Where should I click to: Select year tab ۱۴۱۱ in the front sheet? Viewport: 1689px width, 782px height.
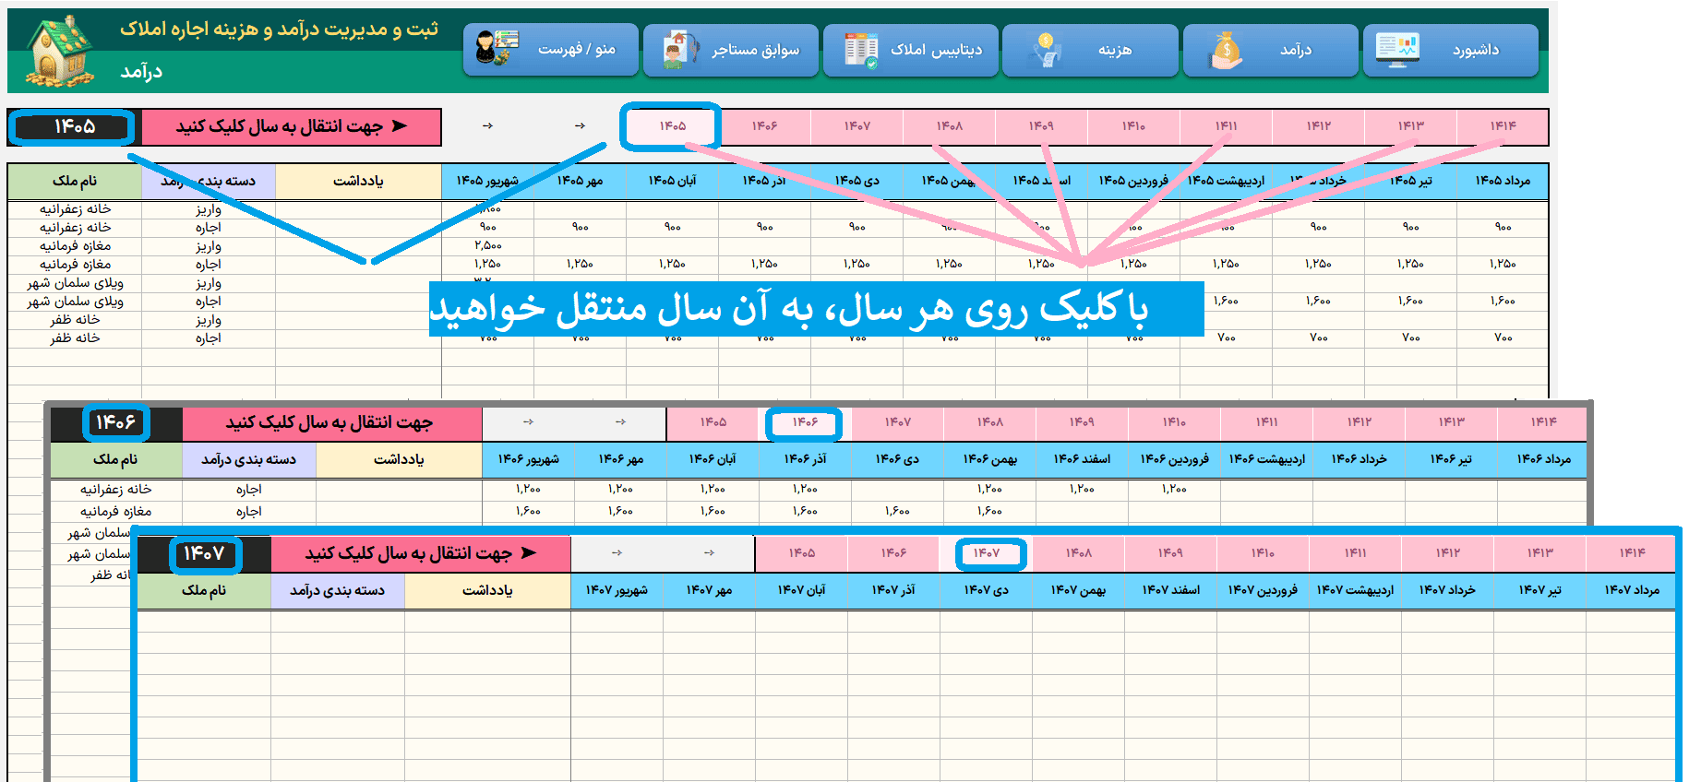tap(1355, 553)
